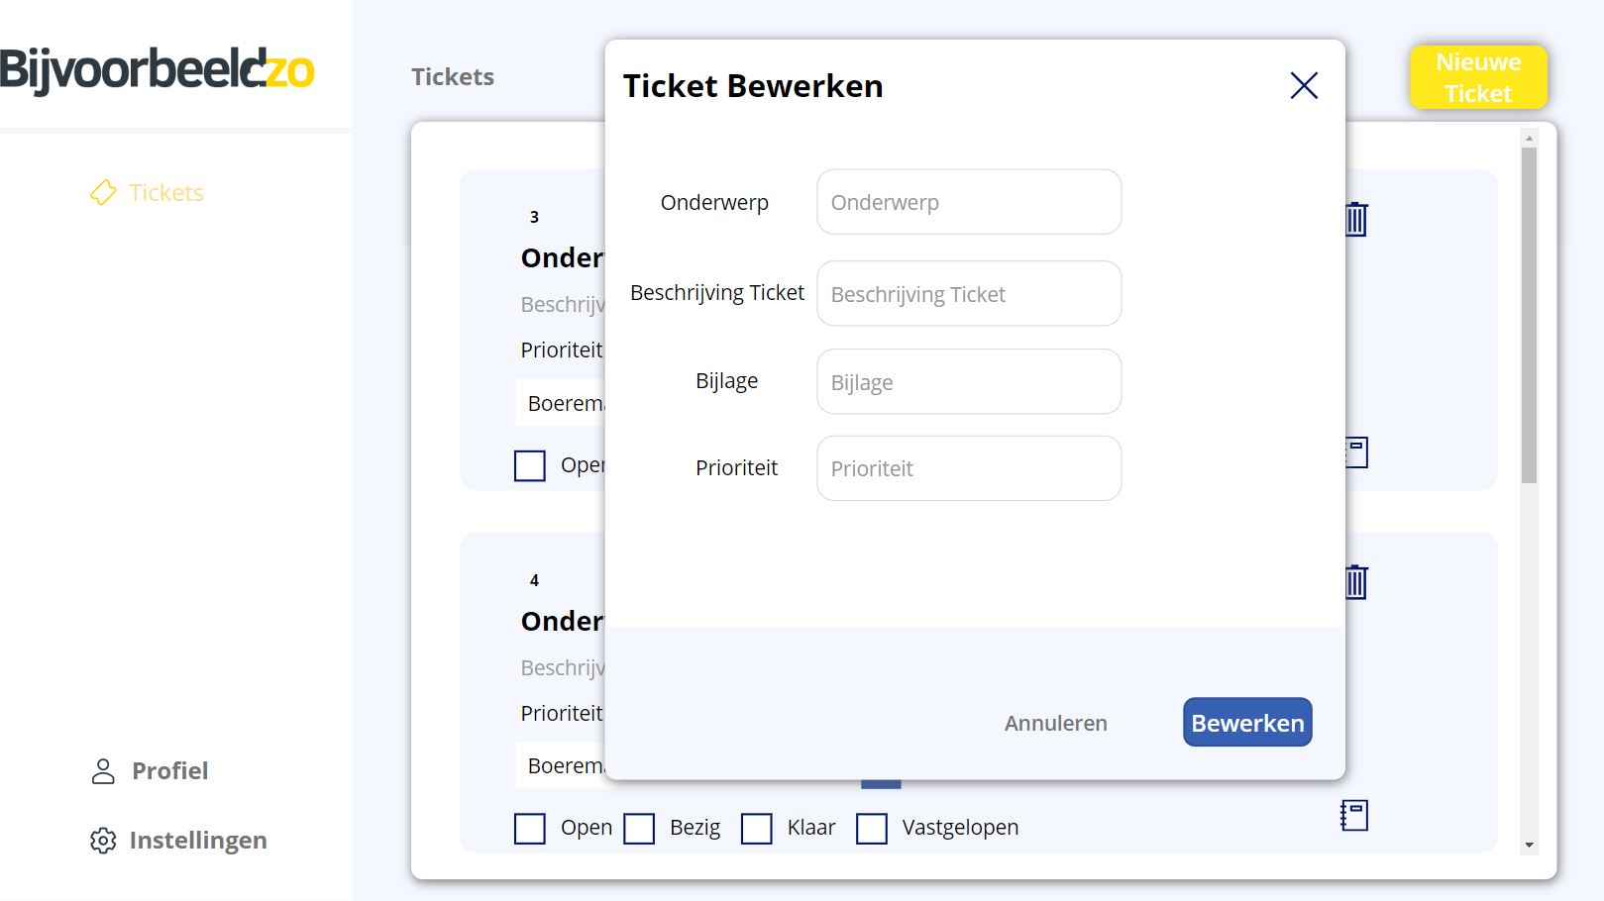
Task: Click the Tickets tag icon in sidebar
Action: click(x=103, y=192)
